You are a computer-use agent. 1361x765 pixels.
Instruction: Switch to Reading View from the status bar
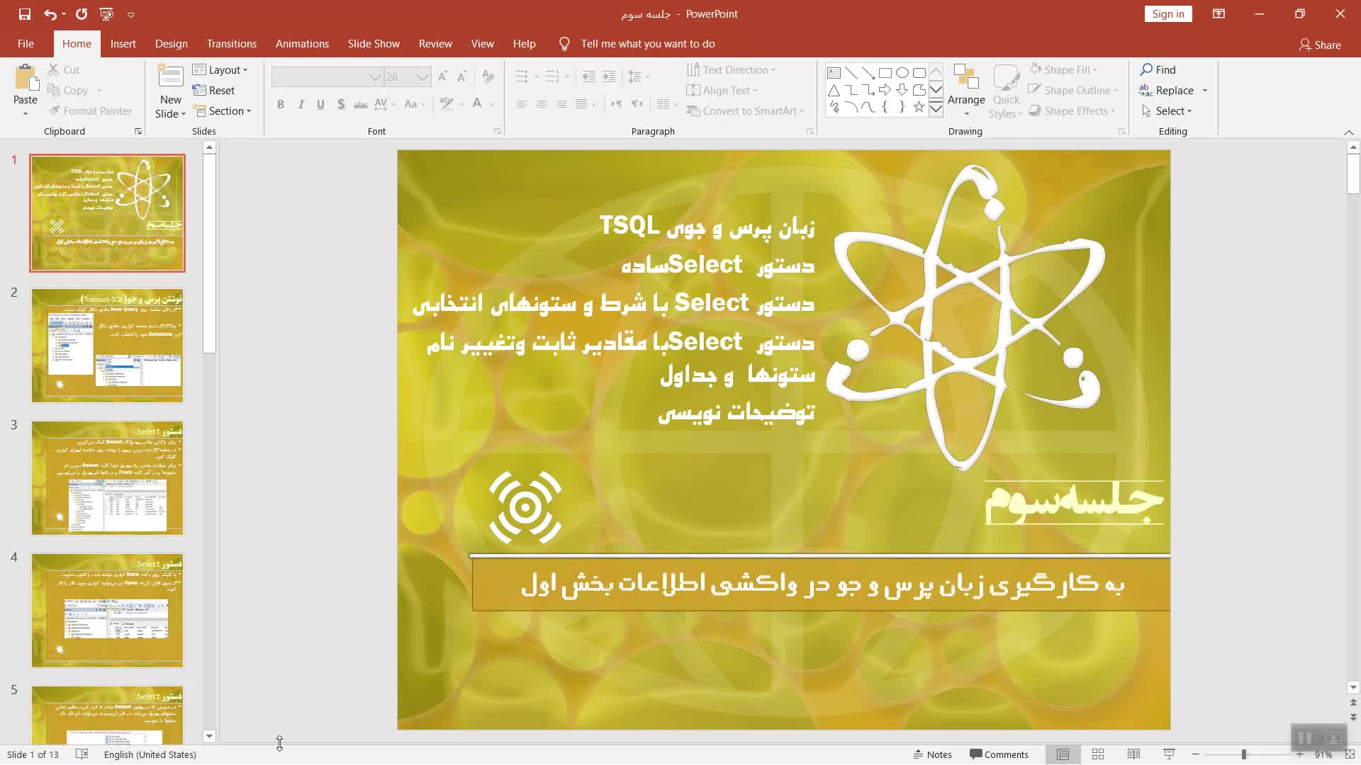pyautogui.click(x=1133, y=754)
